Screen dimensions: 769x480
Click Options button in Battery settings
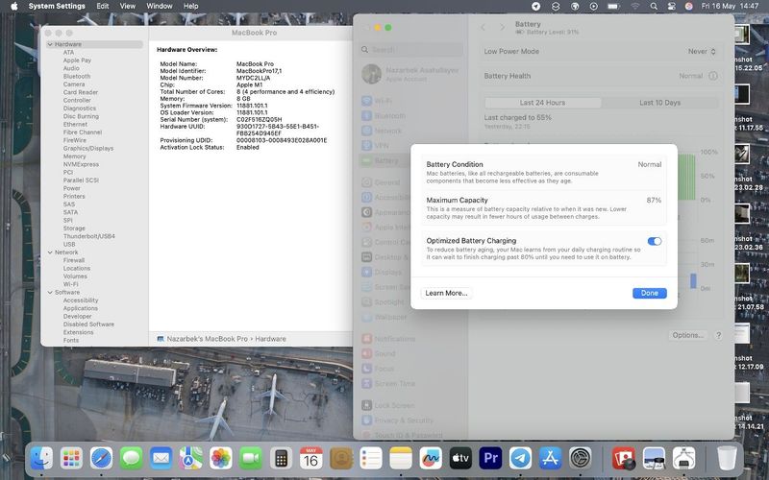pos(687,335)
